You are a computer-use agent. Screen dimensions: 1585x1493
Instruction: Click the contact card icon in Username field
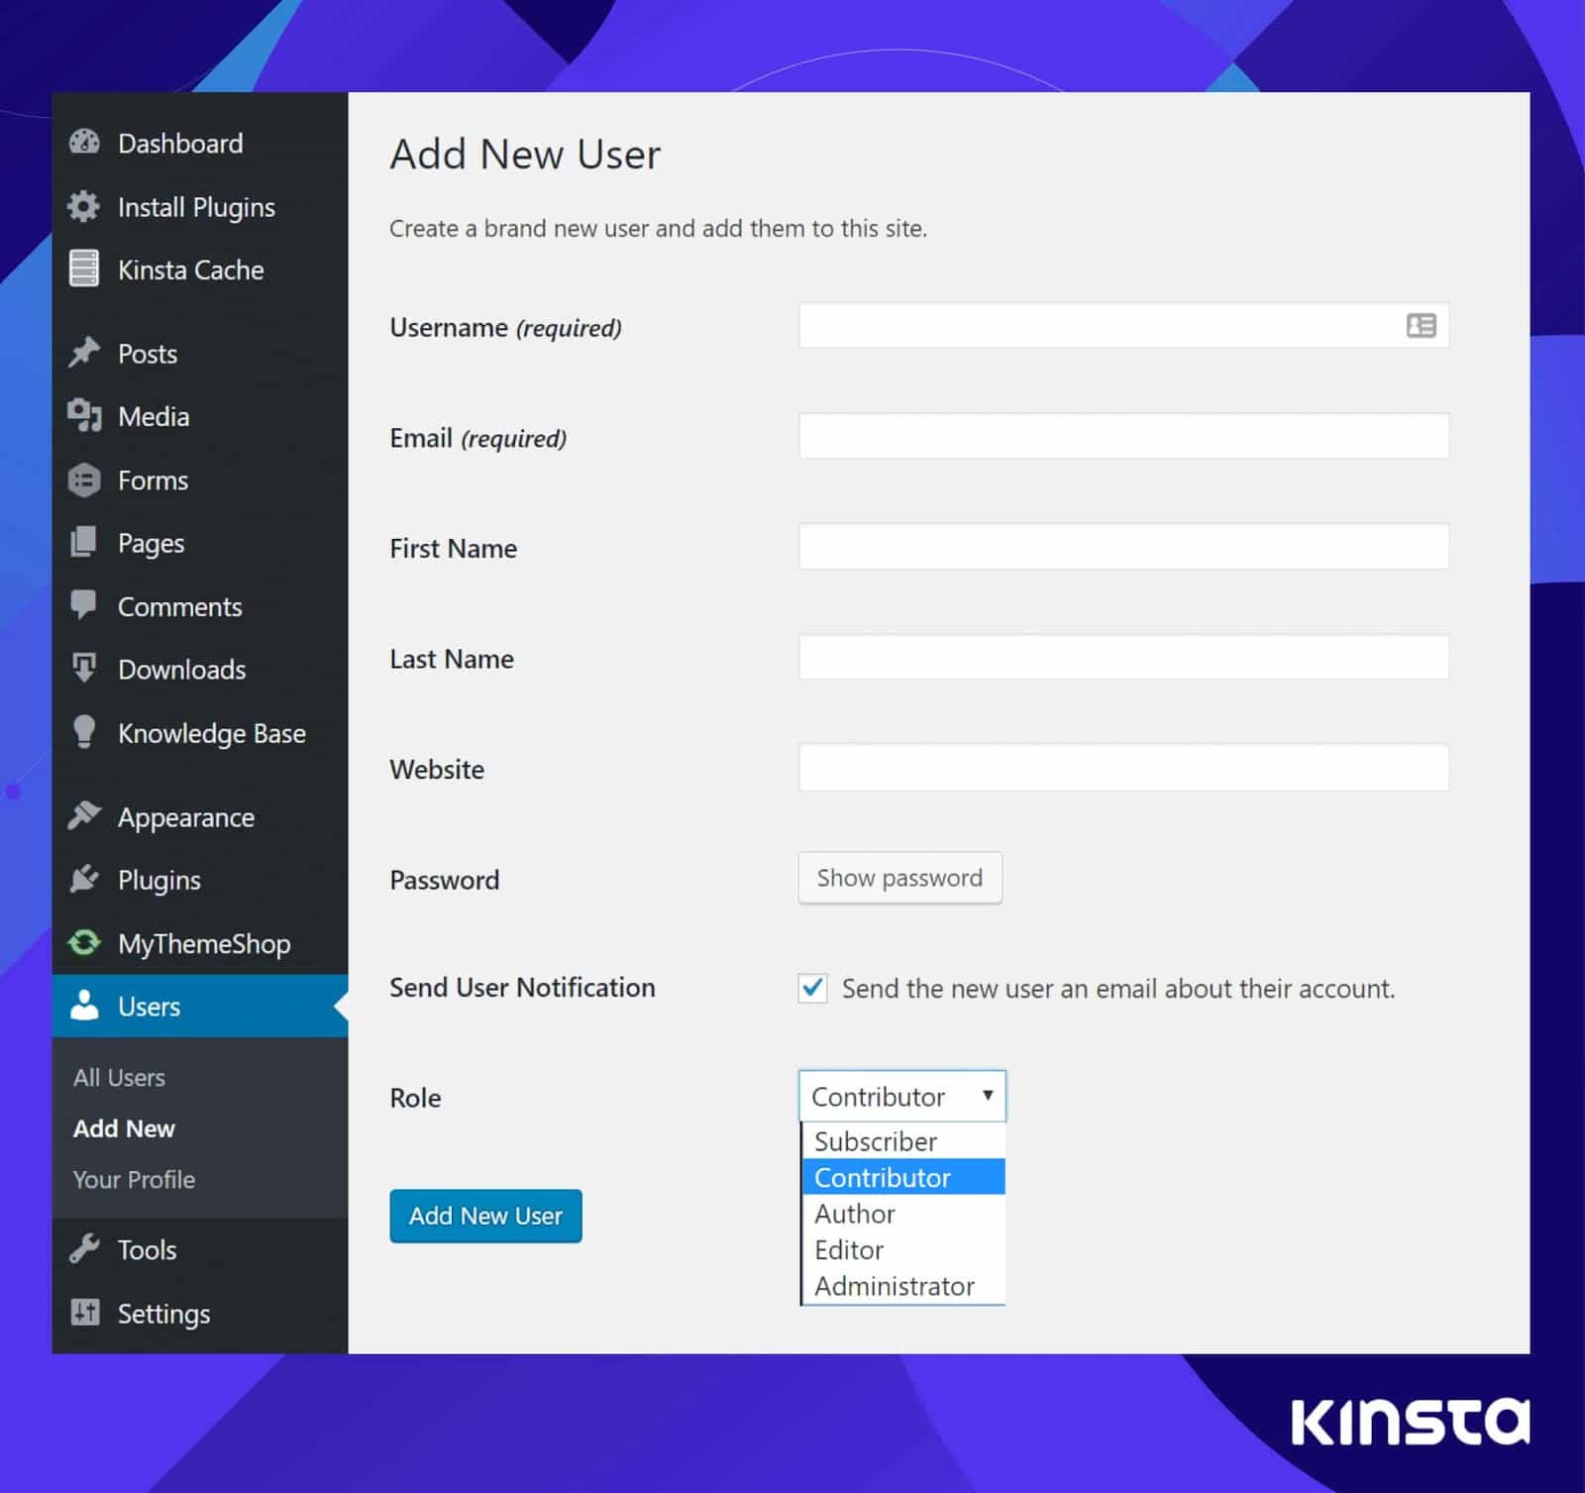(1421, 326)
